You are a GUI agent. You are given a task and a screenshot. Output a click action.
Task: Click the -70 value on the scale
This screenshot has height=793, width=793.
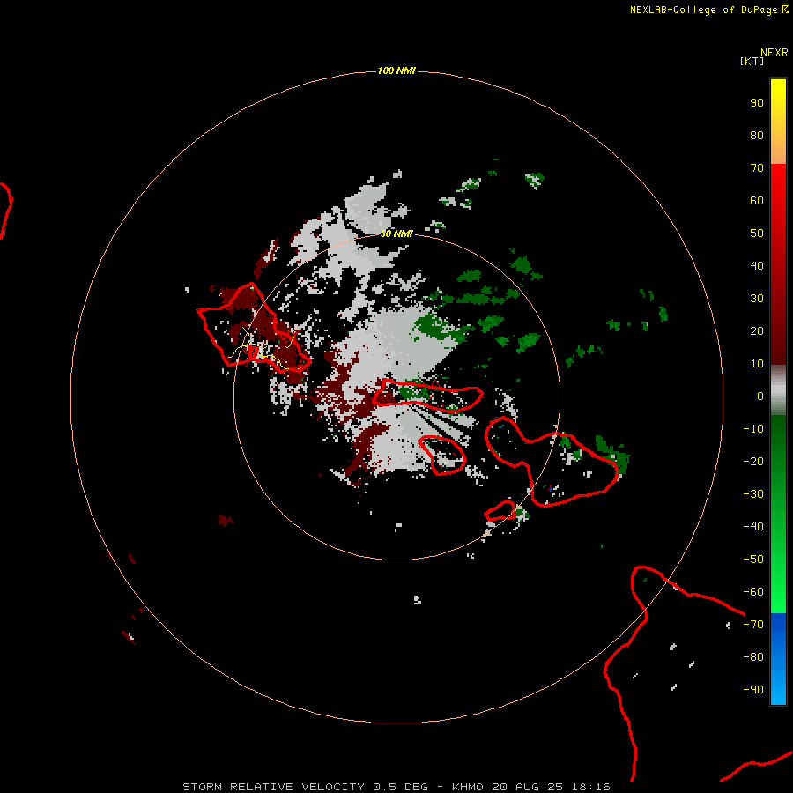[x=753, y=624]
